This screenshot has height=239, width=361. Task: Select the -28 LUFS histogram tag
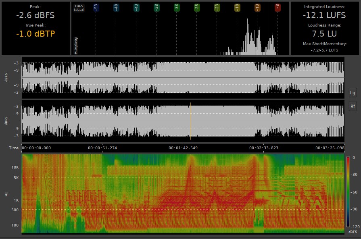click(196, 7)
